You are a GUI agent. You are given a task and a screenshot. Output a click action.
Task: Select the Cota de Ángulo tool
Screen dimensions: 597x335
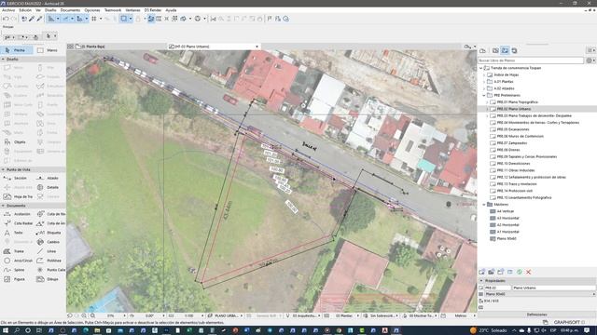[x=51, y=223]
